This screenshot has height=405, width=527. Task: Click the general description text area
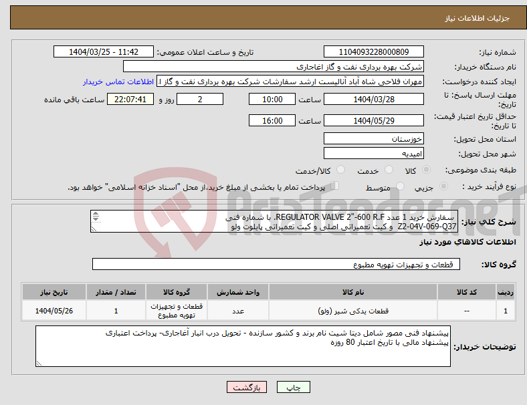tap(274, 221)
